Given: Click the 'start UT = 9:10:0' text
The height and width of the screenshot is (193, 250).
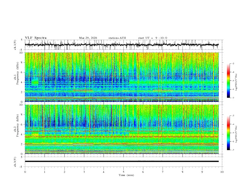Looking at the screenshot, I should (x=152, y=38).
